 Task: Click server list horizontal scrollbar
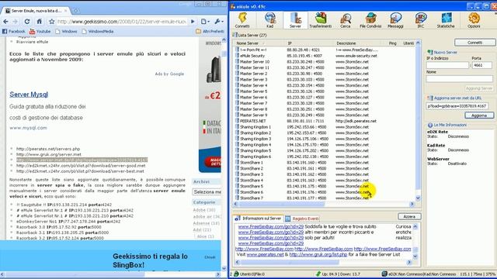[325, 204]
